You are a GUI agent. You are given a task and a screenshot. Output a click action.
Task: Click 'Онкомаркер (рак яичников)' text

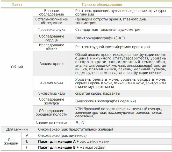(x=62, y=135)
